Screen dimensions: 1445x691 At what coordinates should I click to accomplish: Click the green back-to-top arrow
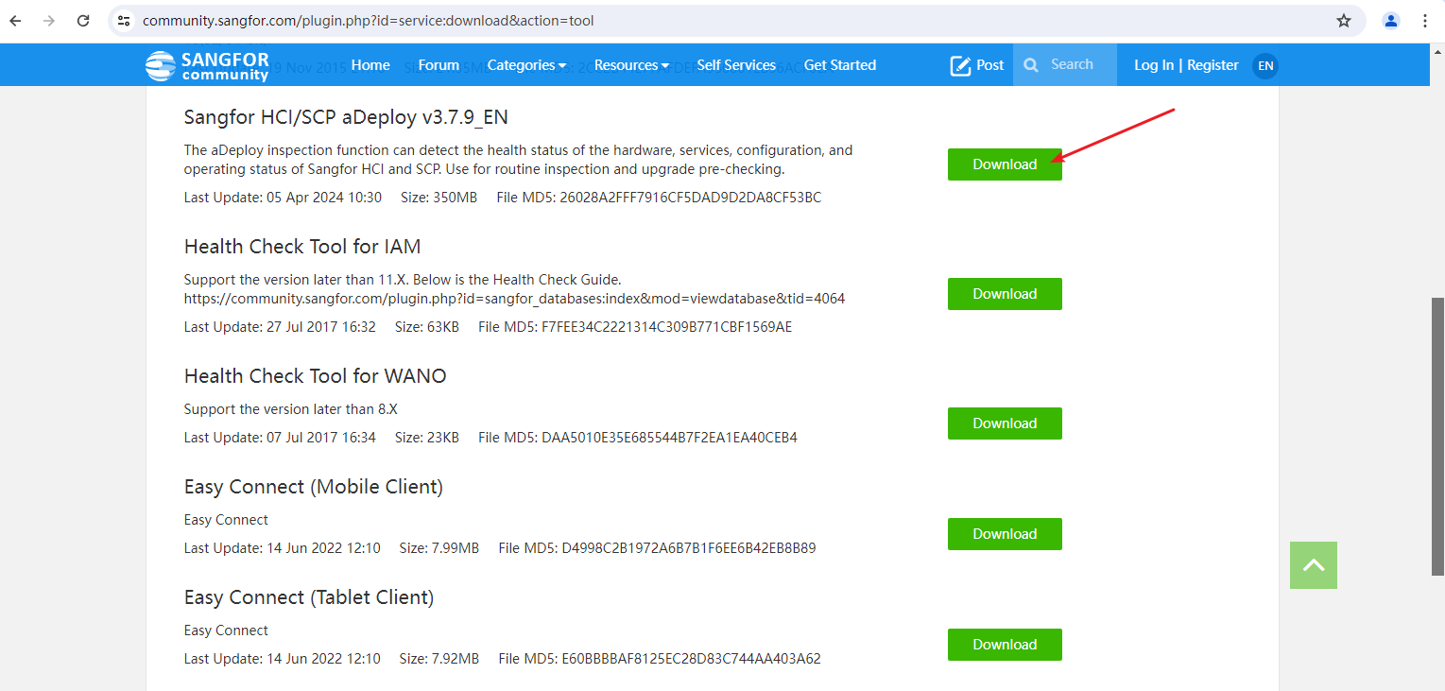pos(1314,565)
